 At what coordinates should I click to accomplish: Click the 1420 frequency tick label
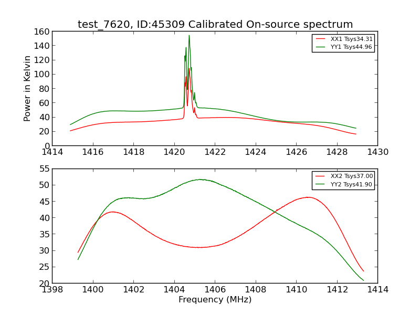click(174, 152)
